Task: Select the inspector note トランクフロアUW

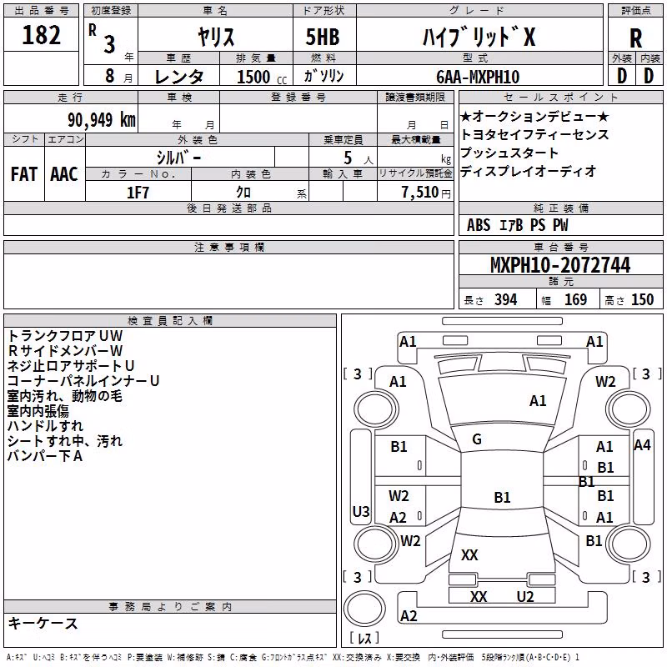Action: click(65, 336)
